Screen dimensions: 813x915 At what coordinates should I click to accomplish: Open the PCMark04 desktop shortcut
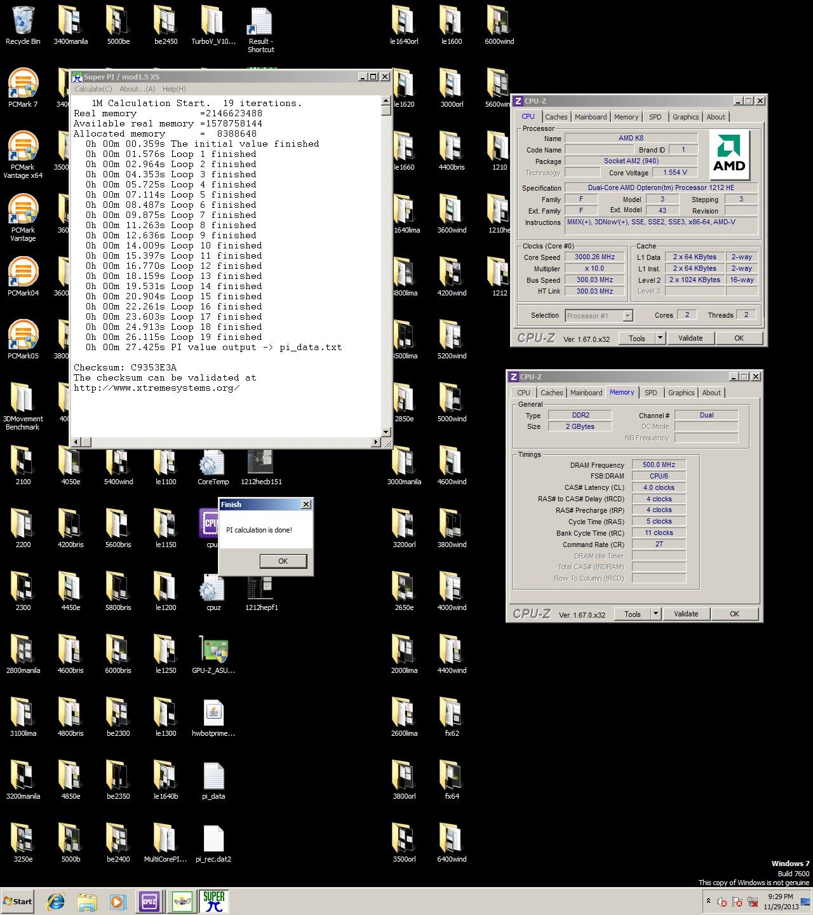23,277
